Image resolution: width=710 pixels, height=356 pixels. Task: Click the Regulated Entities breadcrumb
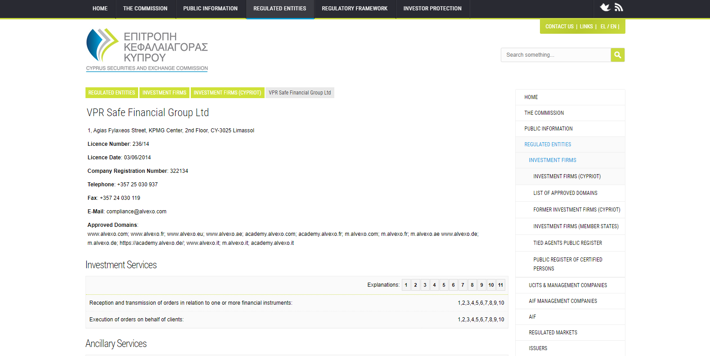[x=112, y=93]
